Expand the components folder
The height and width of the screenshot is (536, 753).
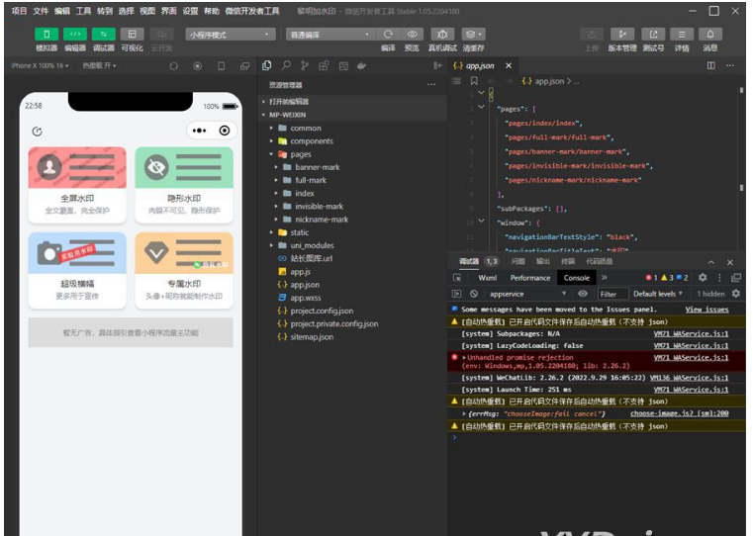coord(311,141)
